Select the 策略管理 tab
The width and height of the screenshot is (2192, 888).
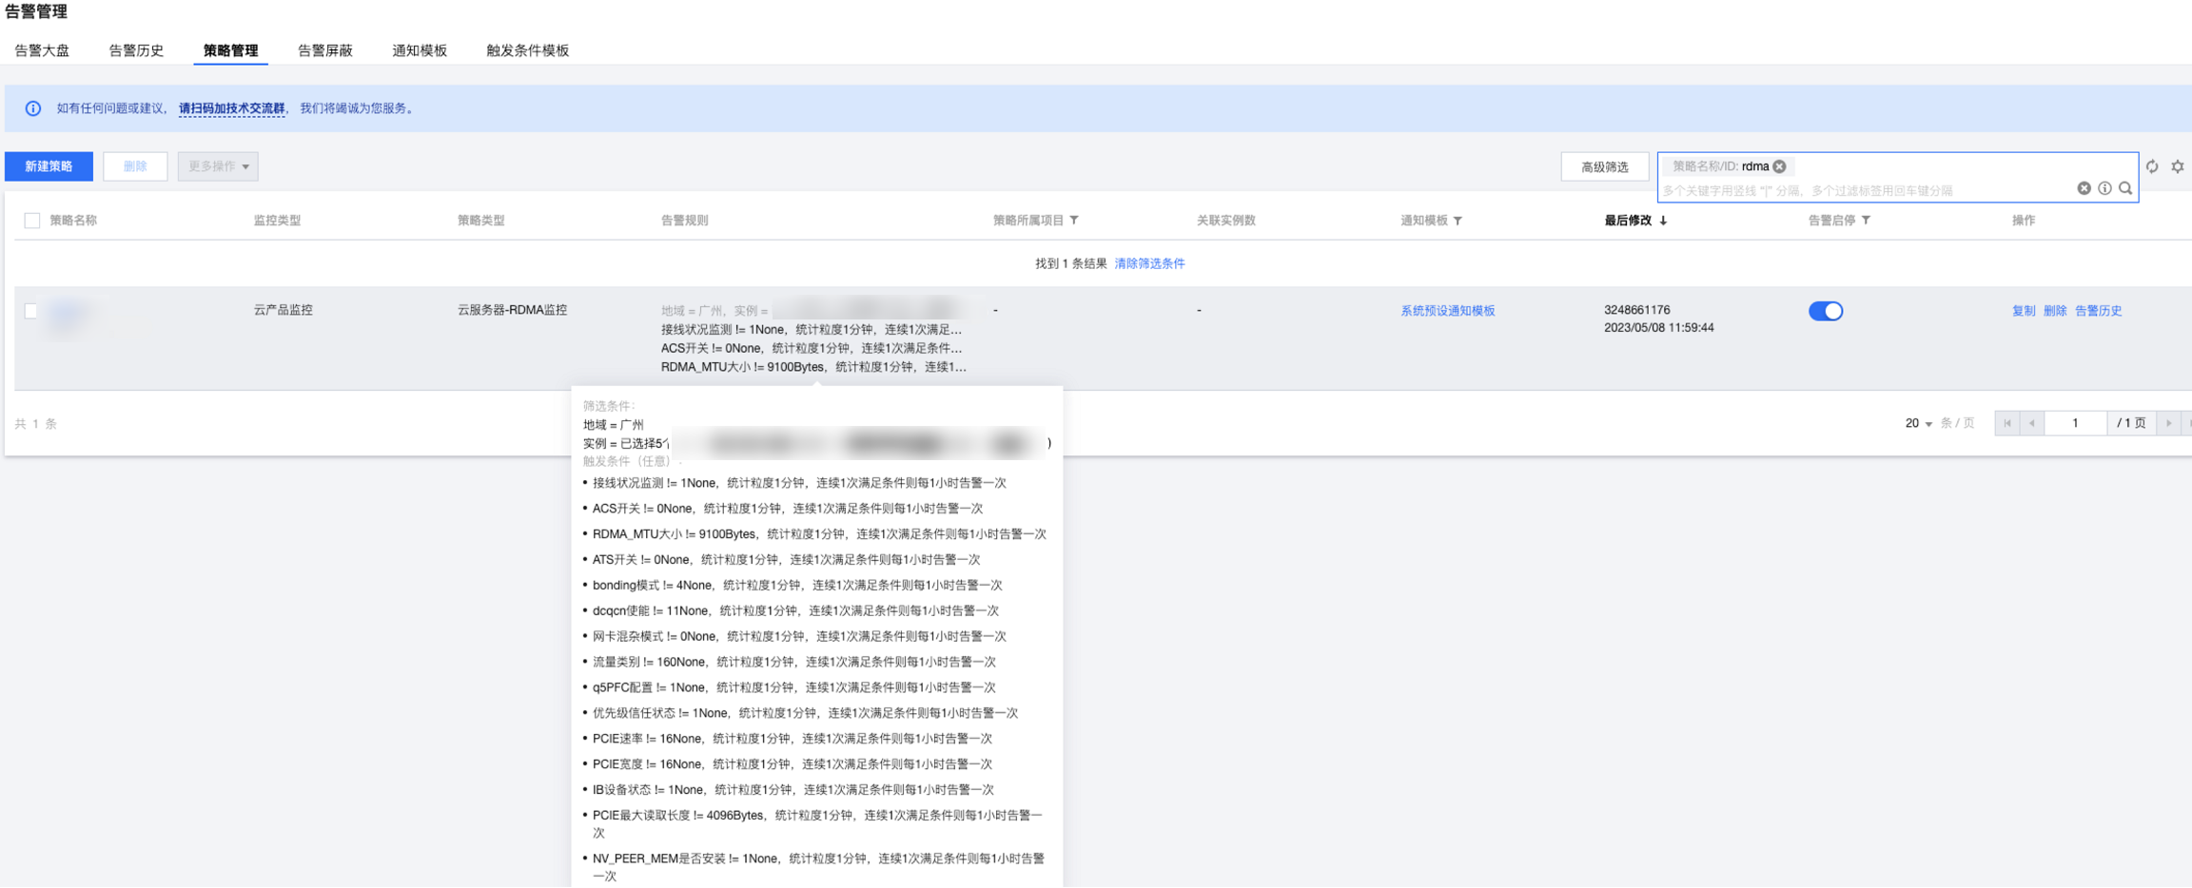(x=230, y=50)
